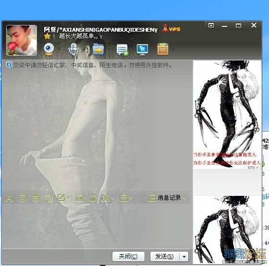
Task: Expand video call options arrow
Action: pos(60,50)
